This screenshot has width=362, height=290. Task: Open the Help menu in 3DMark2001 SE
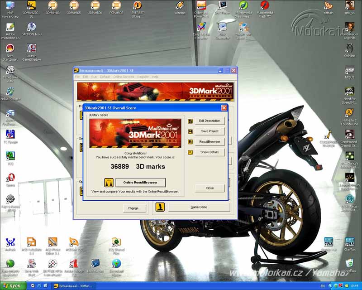pos(155,77)
